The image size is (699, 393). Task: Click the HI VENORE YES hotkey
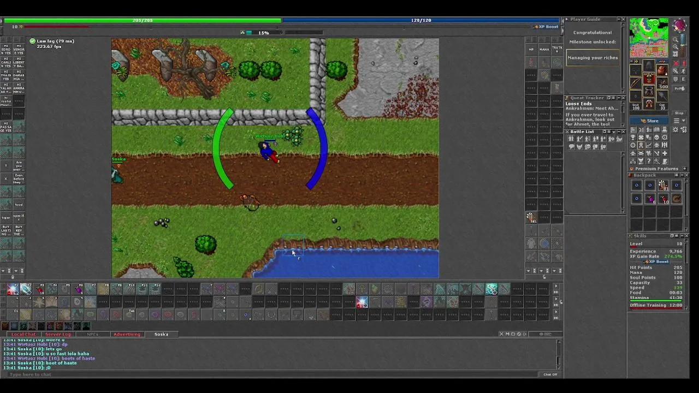[19, 50]
